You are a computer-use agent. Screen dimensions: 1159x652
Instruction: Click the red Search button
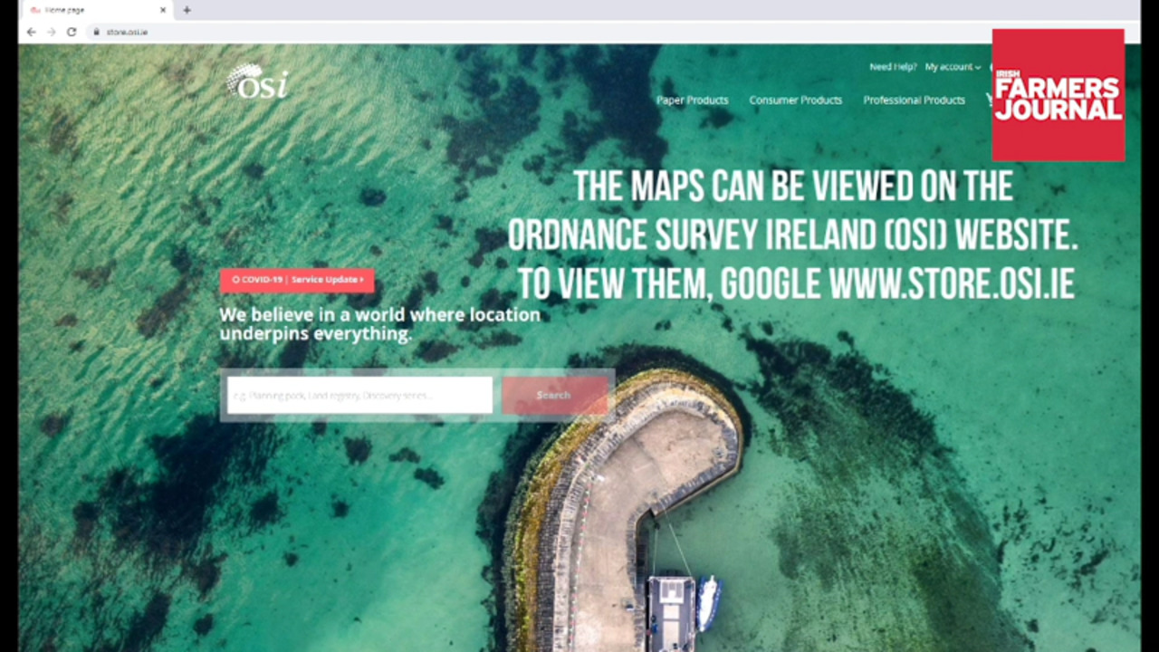[554, 396]
